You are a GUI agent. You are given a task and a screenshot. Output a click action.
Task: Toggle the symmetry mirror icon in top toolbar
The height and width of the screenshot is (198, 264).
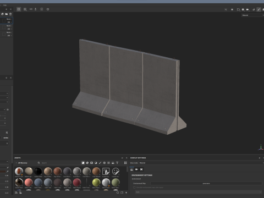tap(31, 9)
